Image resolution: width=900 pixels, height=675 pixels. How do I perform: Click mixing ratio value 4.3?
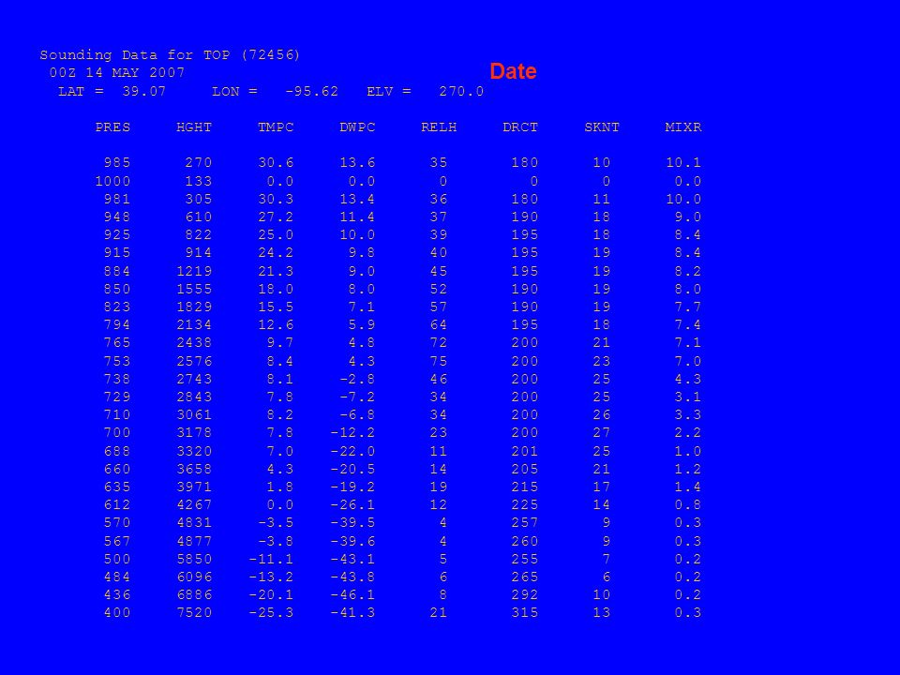[687, 379]
